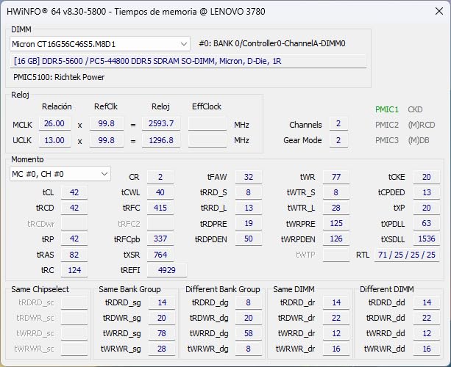Click the tWRRD_dd value 12

point(427,333)
